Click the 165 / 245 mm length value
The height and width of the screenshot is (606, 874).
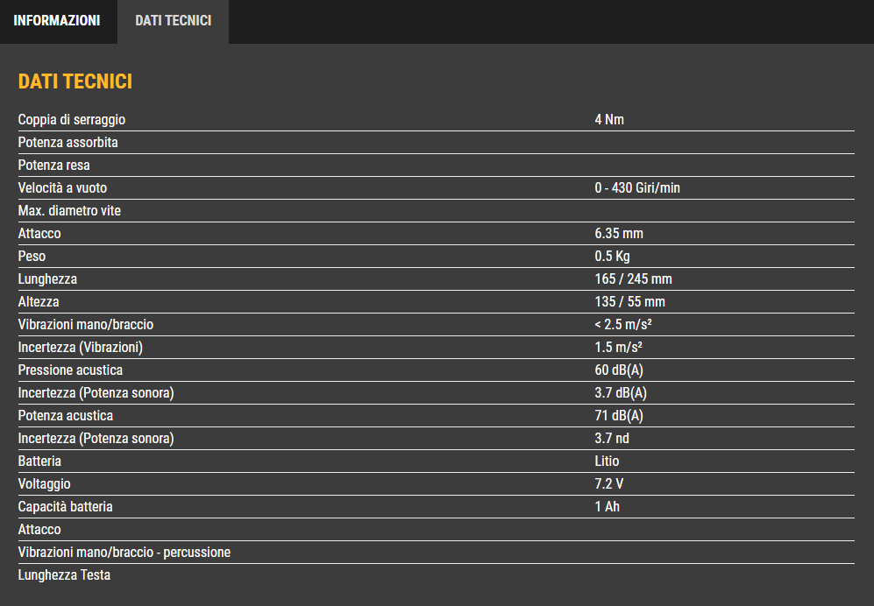point(633,279)
